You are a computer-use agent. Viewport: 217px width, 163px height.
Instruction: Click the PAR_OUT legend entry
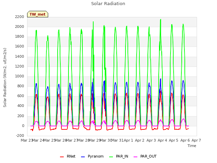coord(145,156)
